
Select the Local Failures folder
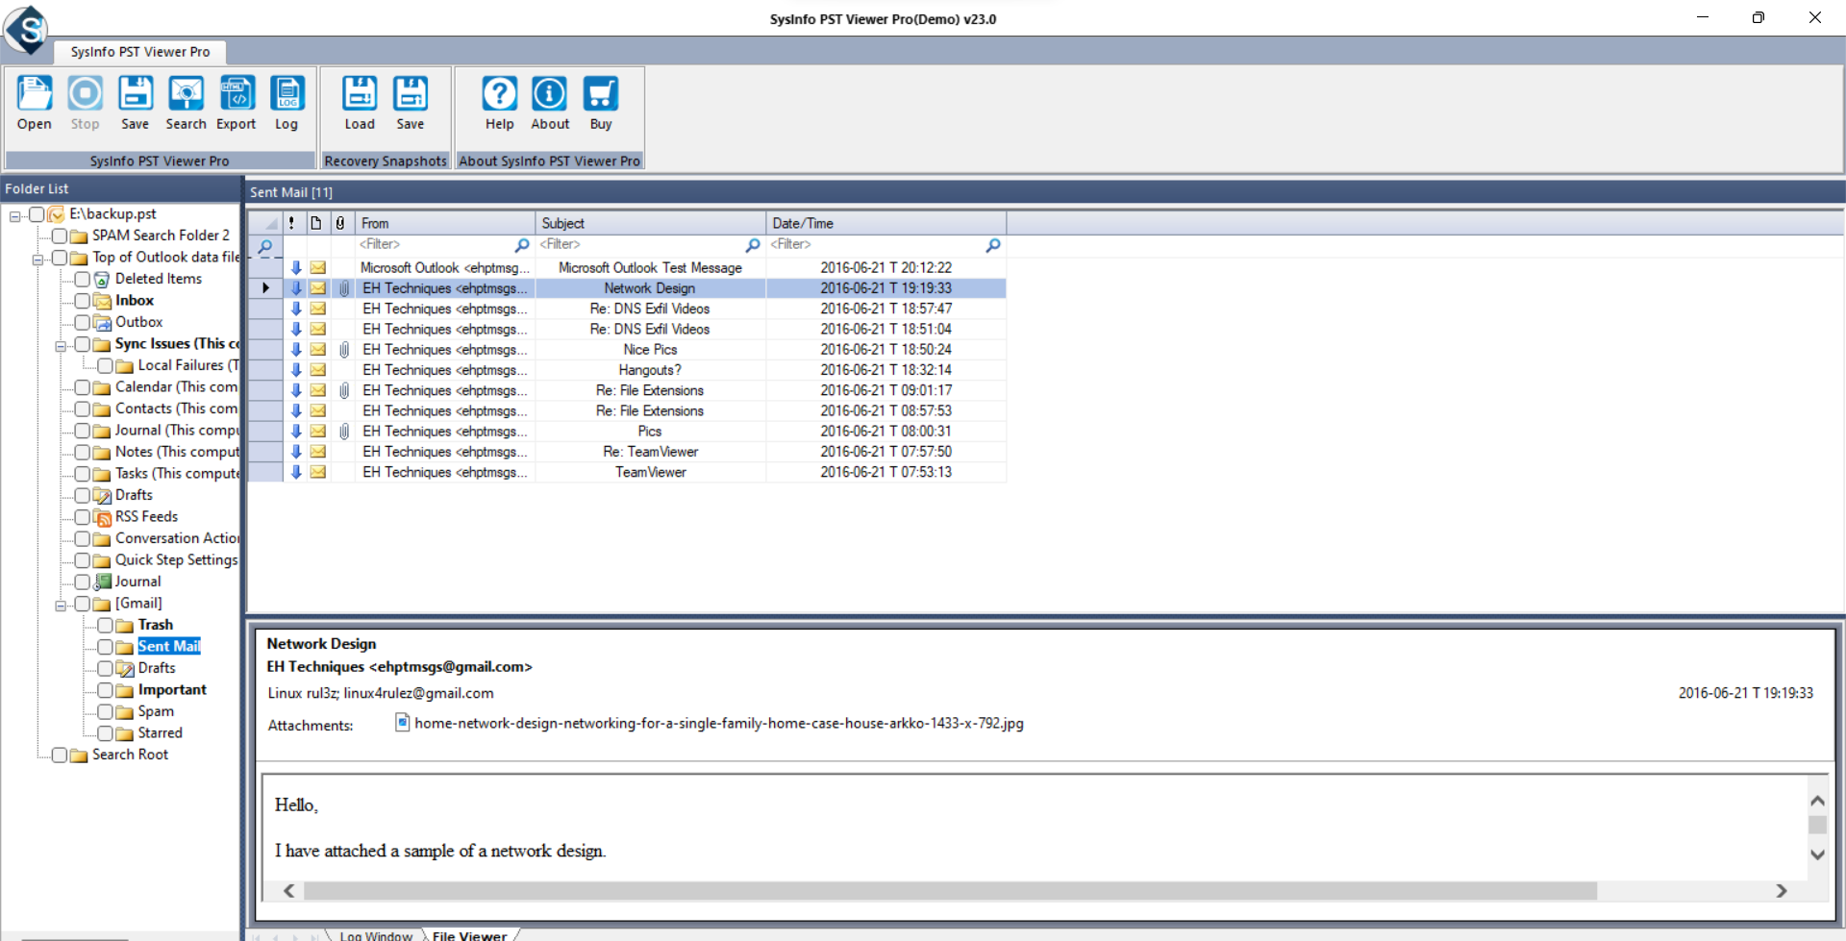pos(187,365)
